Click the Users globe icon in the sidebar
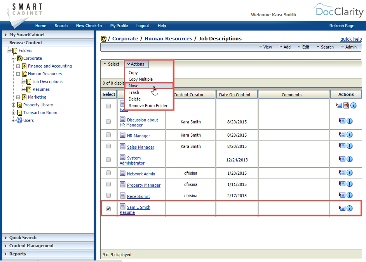The height and width of the screenshot is (262, 366). coord(19,120)
